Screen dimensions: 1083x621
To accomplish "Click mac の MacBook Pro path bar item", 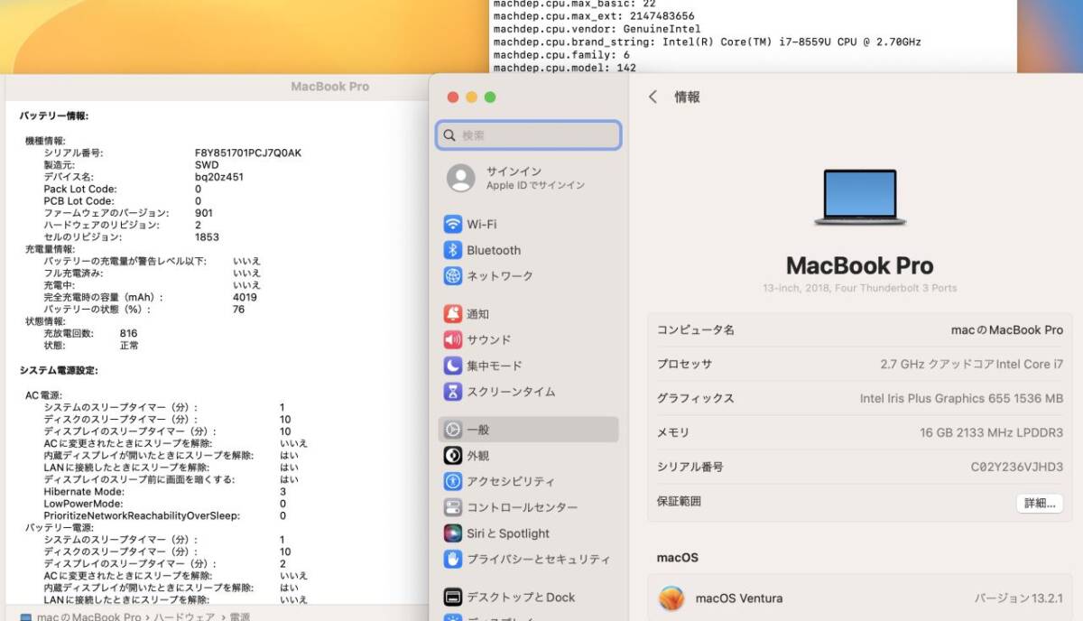I will coord(80,616).
